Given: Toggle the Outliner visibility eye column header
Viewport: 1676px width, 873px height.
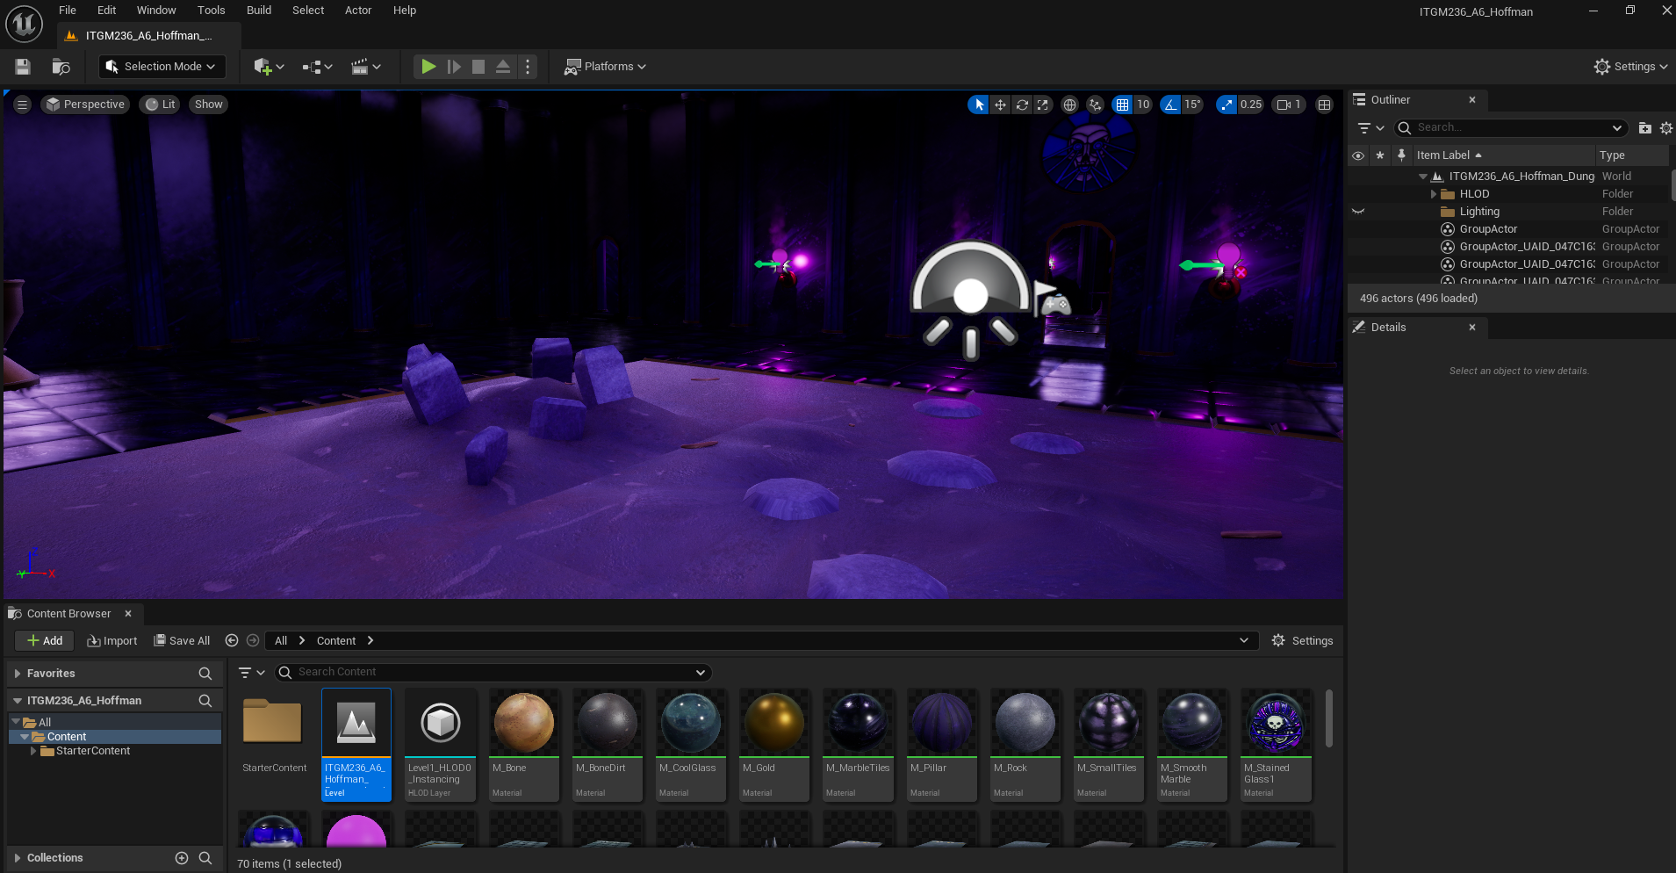Looking at the screenshot, I should (1358, 155).
